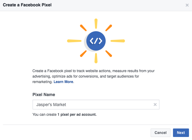Open the Learn More link
This screenshot has width=192, height=140.
click(63, 82)
